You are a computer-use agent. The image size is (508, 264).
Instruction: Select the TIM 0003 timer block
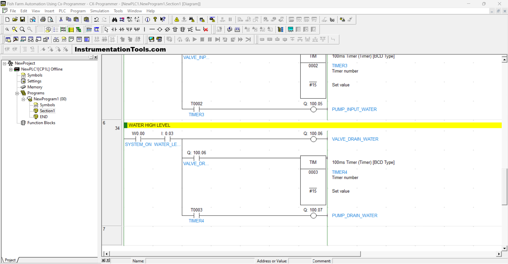coord(313,180)
